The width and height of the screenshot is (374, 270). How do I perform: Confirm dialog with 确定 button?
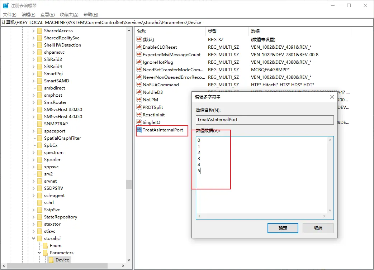(283, 228)
